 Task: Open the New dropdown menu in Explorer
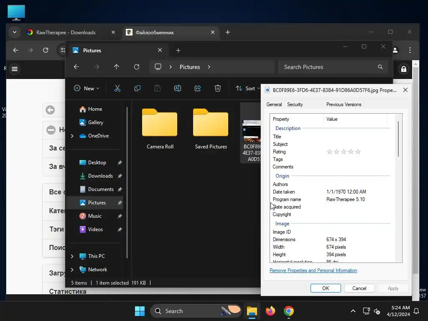pos(87,88)
